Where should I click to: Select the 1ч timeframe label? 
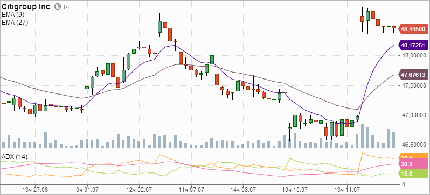(66, 8)
